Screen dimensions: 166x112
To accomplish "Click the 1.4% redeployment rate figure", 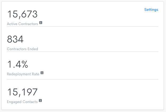I will [x=17, y=64].
